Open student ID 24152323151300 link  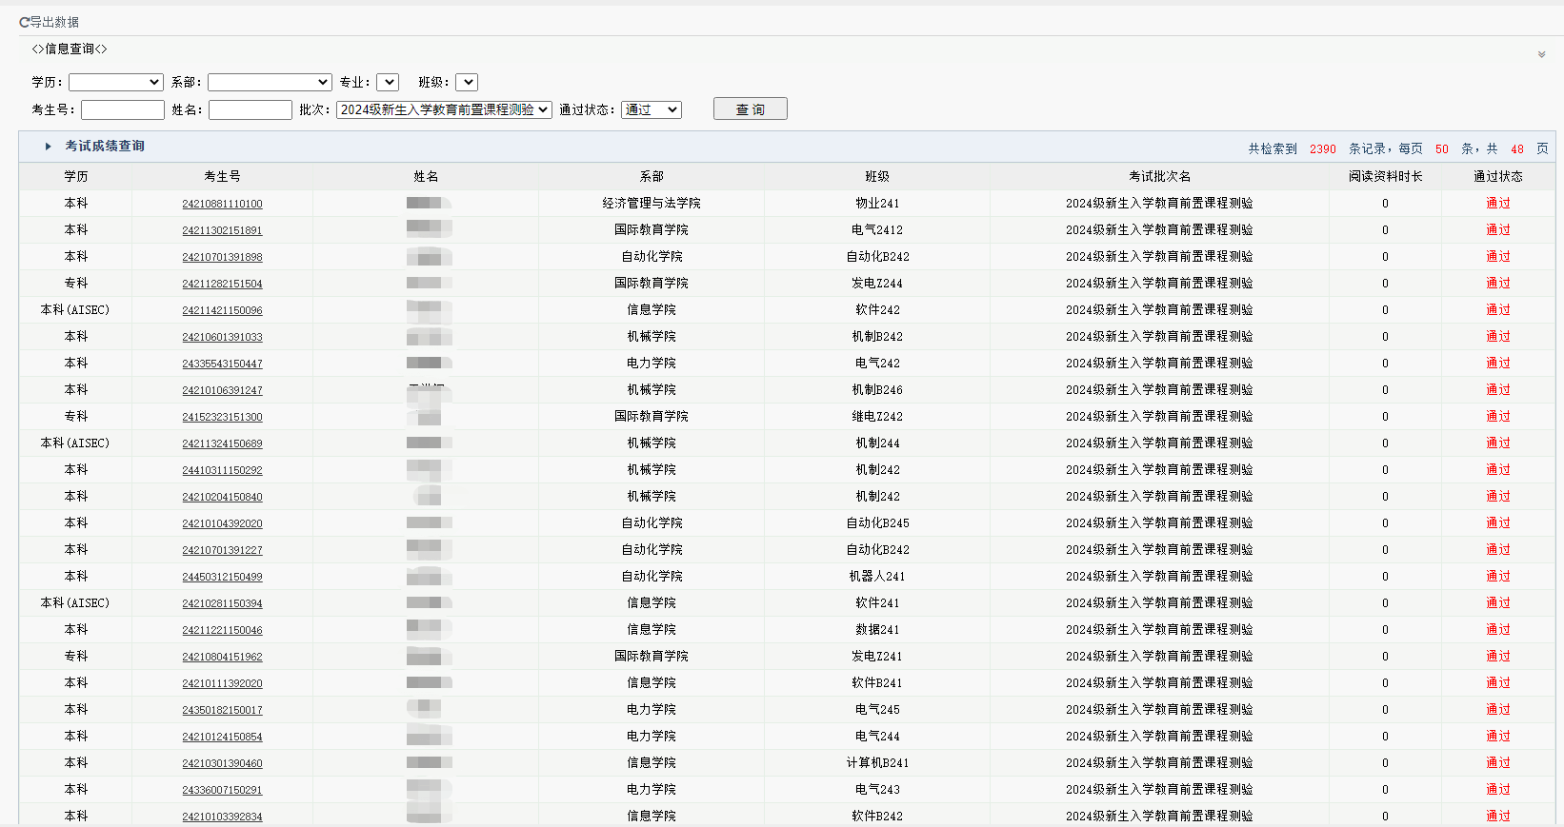(x=222, y=417)
